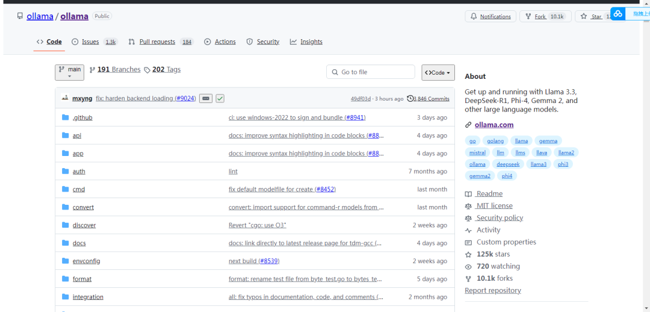Select the mistral topic tag

tap(477, 152)
